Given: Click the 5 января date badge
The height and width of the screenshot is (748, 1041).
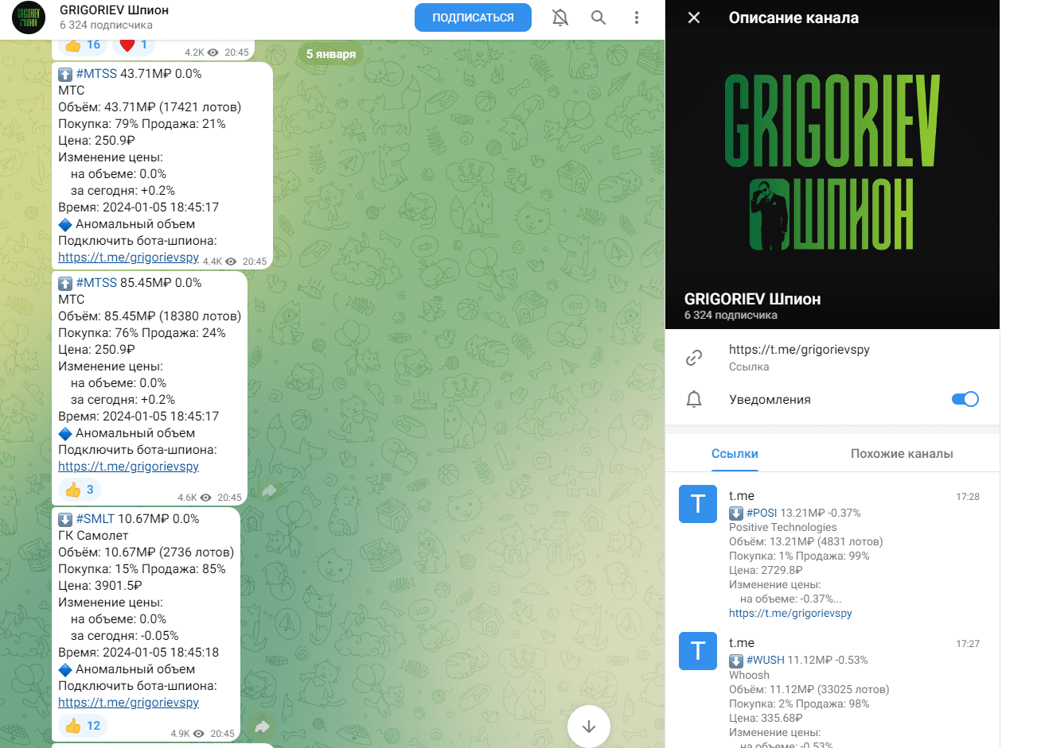Looking at the screenshot, I should pos(331,54).
